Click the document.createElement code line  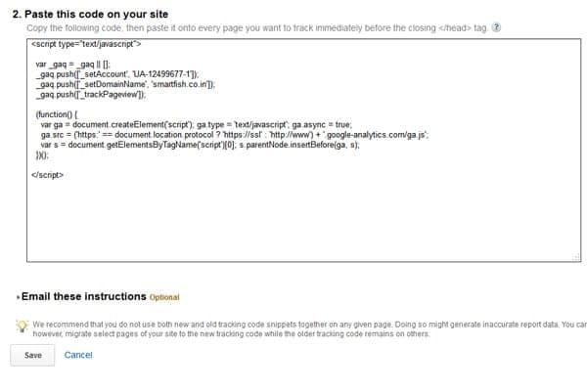tap(197, 124)
